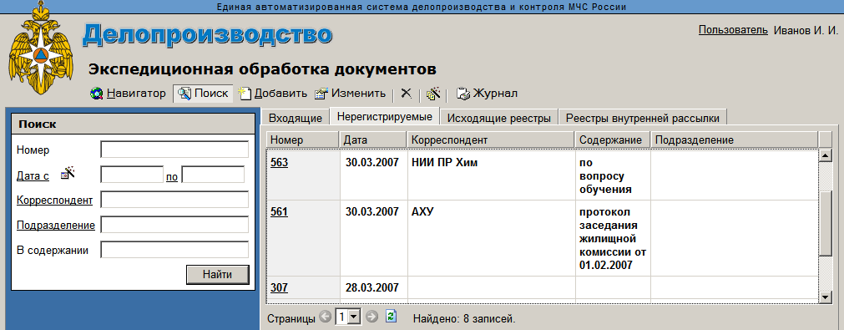This screenshot has height=330, width=844.
Task: Go to previous page arrow icon
Action: click(325, 317)
